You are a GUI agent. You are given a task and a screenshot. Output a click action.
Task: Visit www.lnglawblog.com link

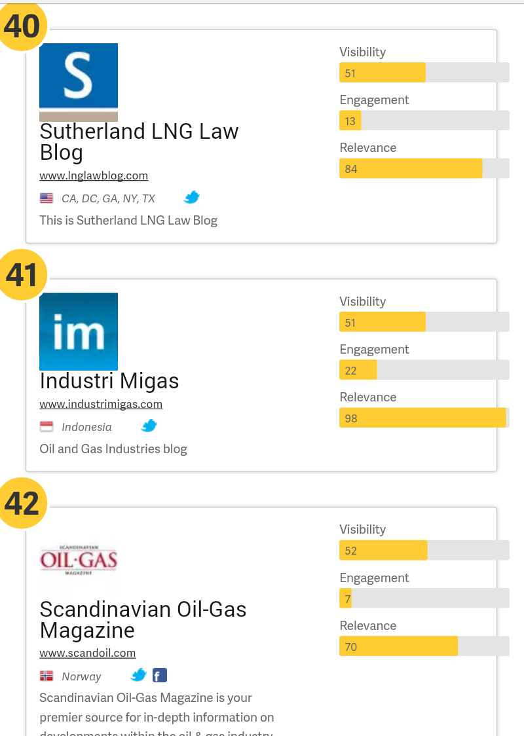(x=94, y=175)
